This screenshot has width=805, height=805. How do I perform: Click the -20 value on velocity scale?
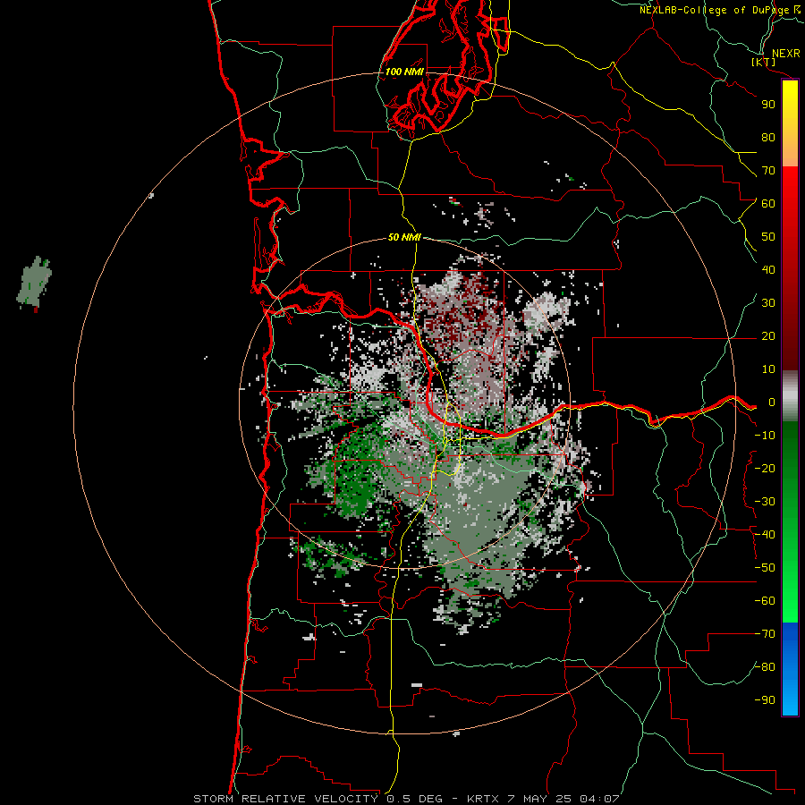765,469
